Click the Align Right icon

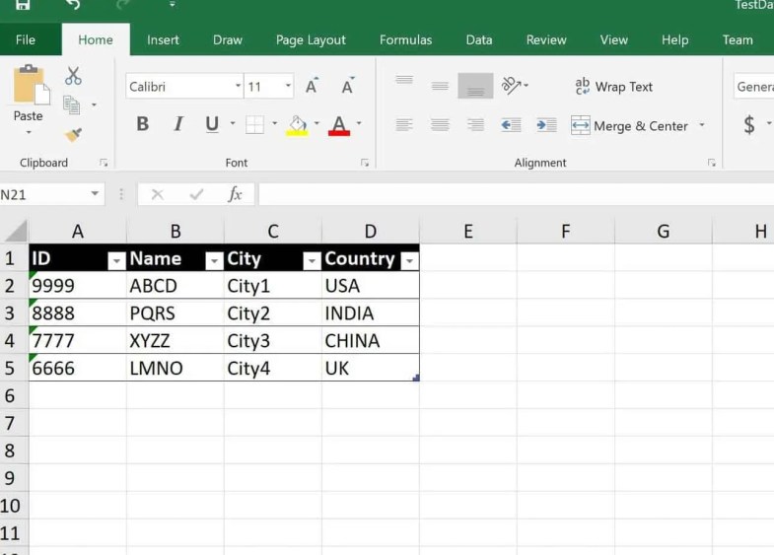[x=475, y=125]
